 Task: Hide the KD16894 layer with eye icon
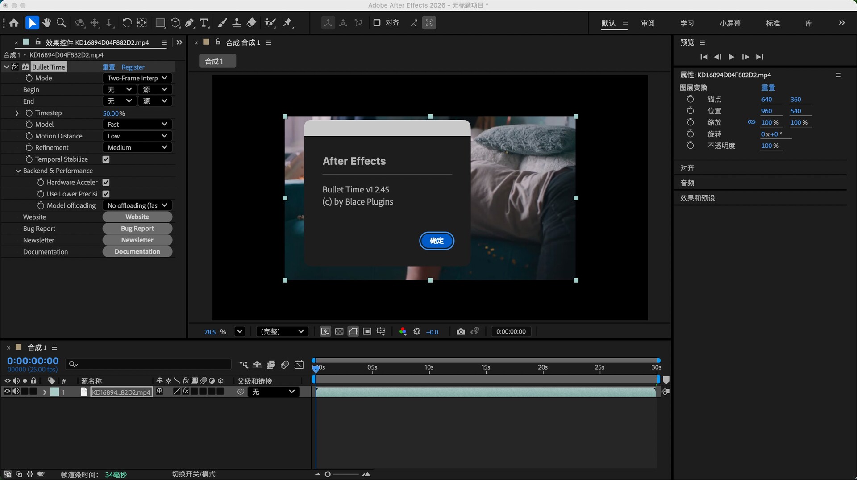click(x=7, y=392)
